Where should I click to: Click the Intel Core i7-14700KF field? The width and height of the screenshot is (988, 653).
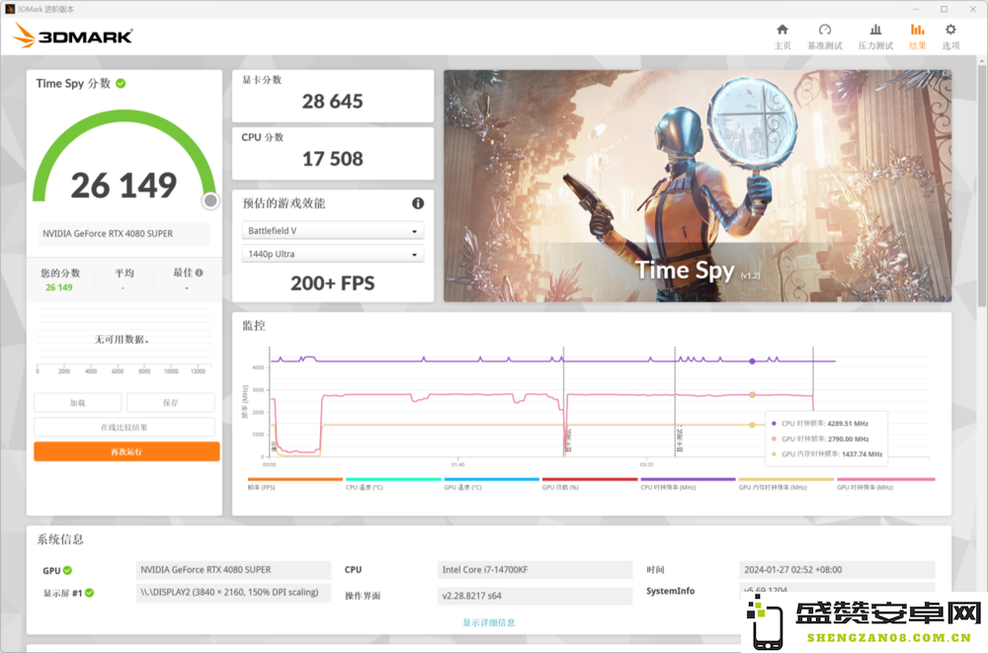[535, 570]
